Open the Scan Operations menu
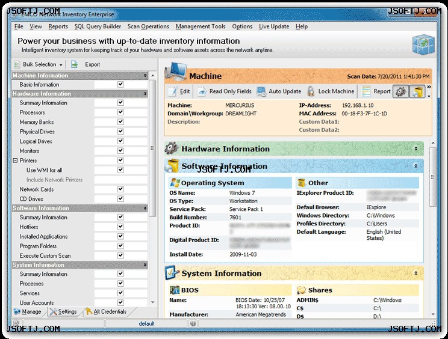The width and height of the screenshot is (448, 339). coord(148,26)
